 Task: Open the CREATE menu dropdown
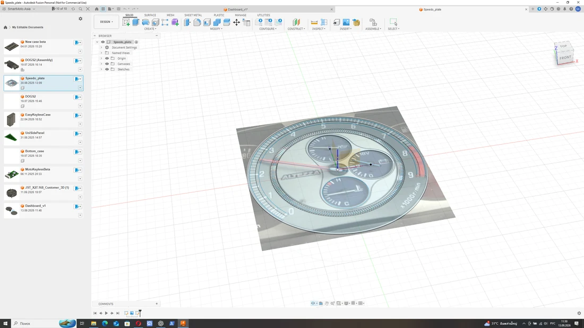pyautogui.click(x=150, y=29)
